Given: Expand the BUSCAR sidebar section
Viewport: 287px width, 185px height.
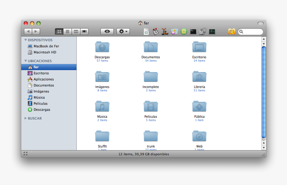Looking at the screenshot, I should click(x=26, y=118).
